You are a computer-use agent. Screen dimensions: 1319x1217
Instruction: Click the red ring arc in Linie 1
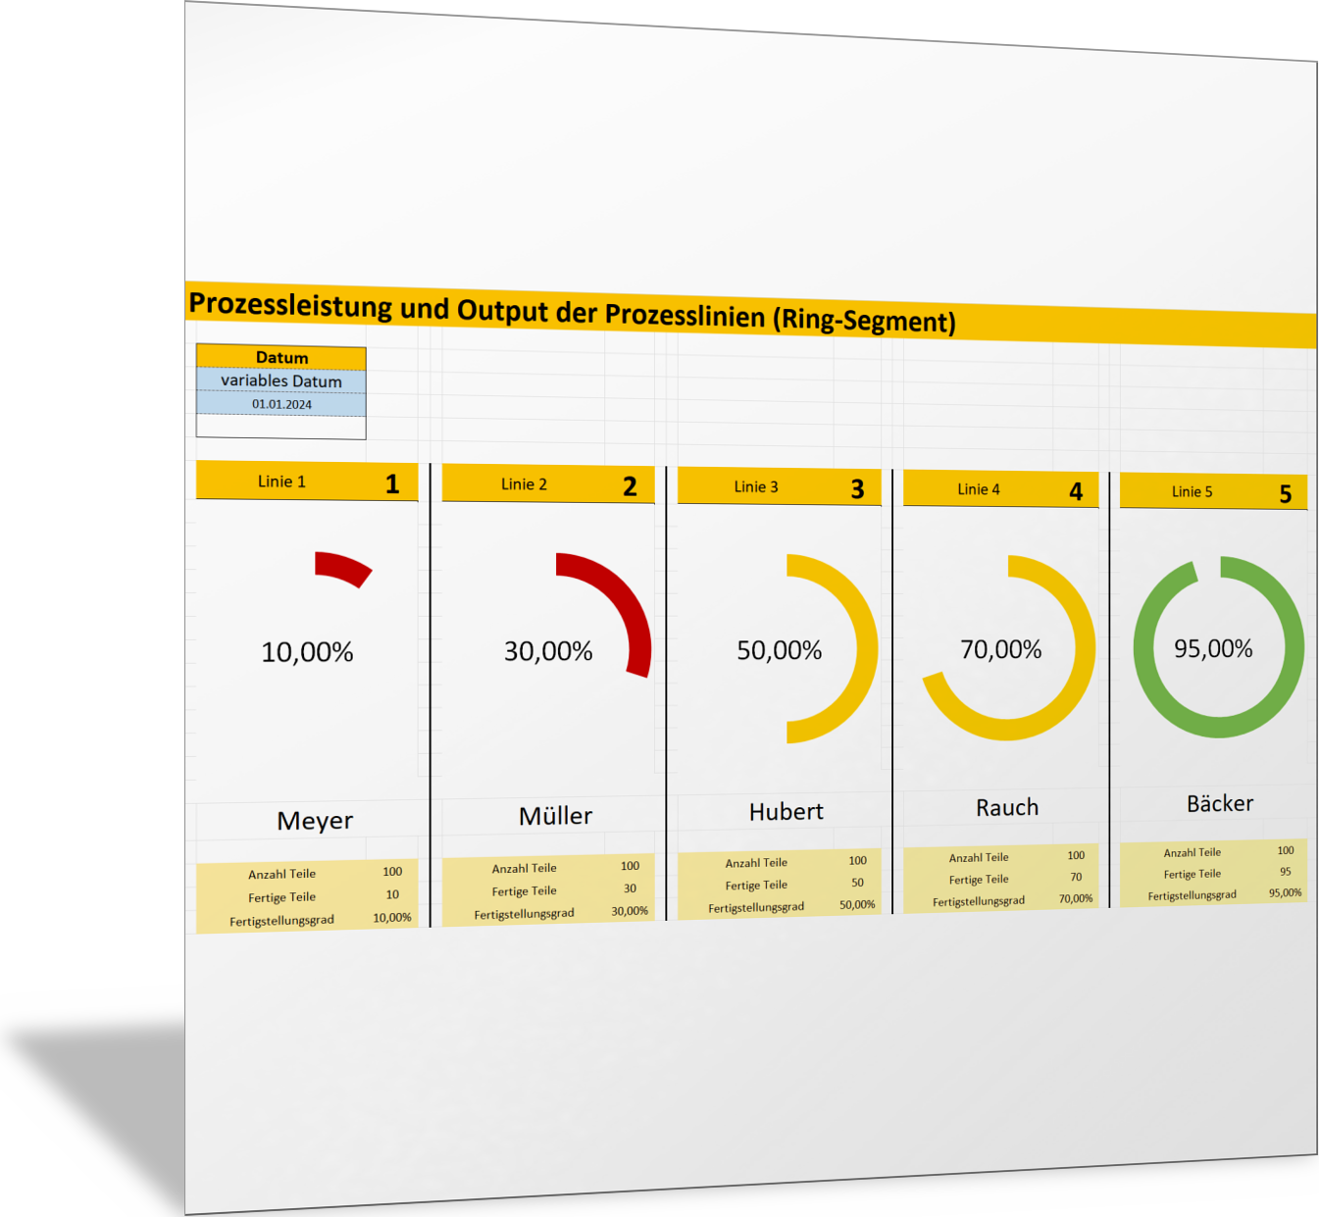pyautogui.click(x=343, y=568)
